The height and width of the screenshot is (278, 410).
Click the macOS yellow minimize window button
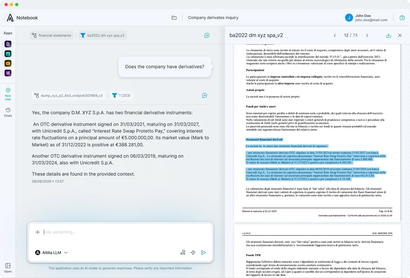click(x=11, y=5)
